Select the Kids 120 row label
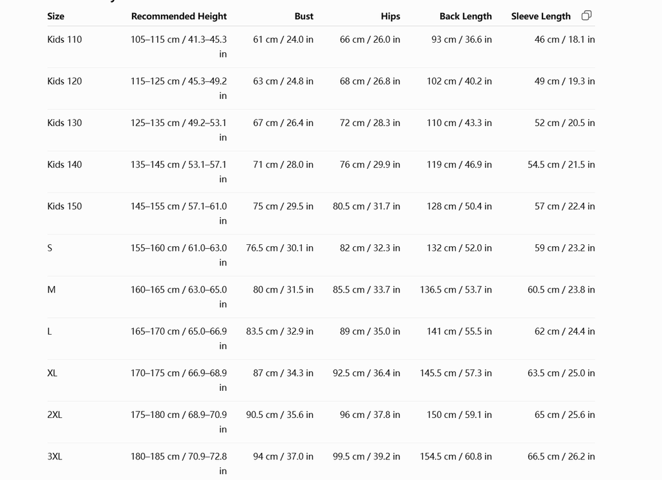 [65, 81]
